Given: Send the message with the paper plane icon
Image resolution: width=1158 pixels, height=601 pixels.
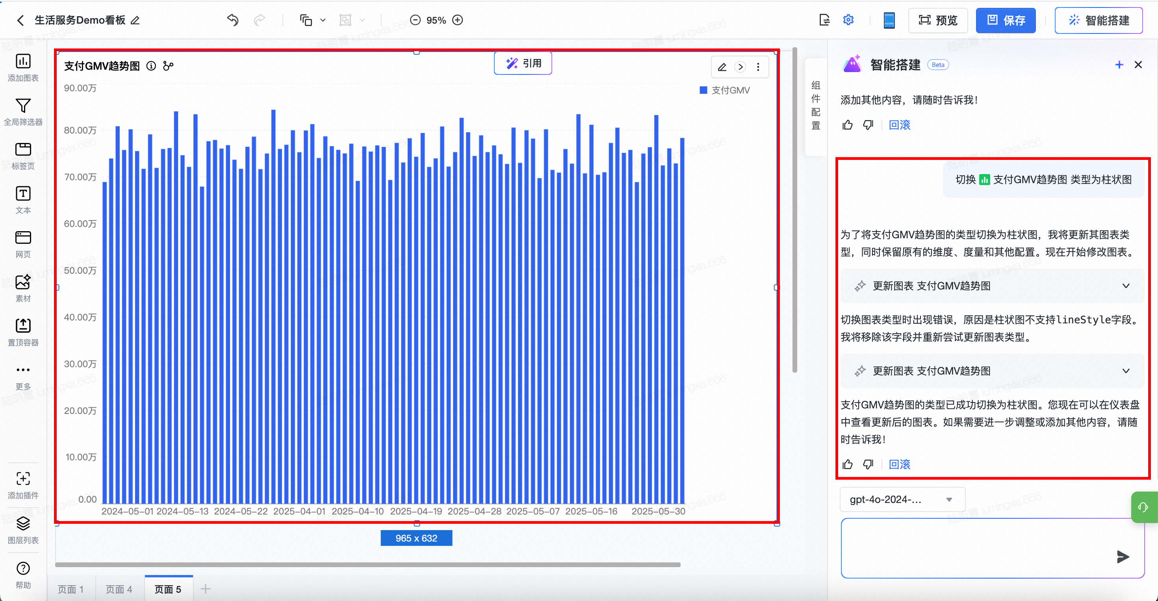Looking at the screenshot, I should (1123, 556).
